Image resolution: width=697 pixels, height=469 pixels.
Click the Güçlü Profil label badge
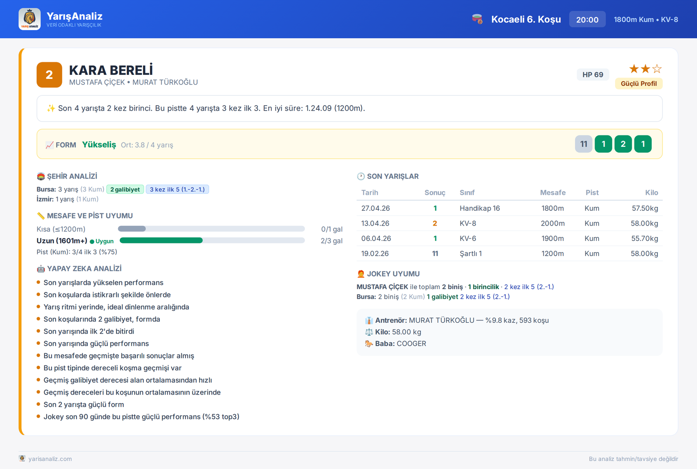639,84
